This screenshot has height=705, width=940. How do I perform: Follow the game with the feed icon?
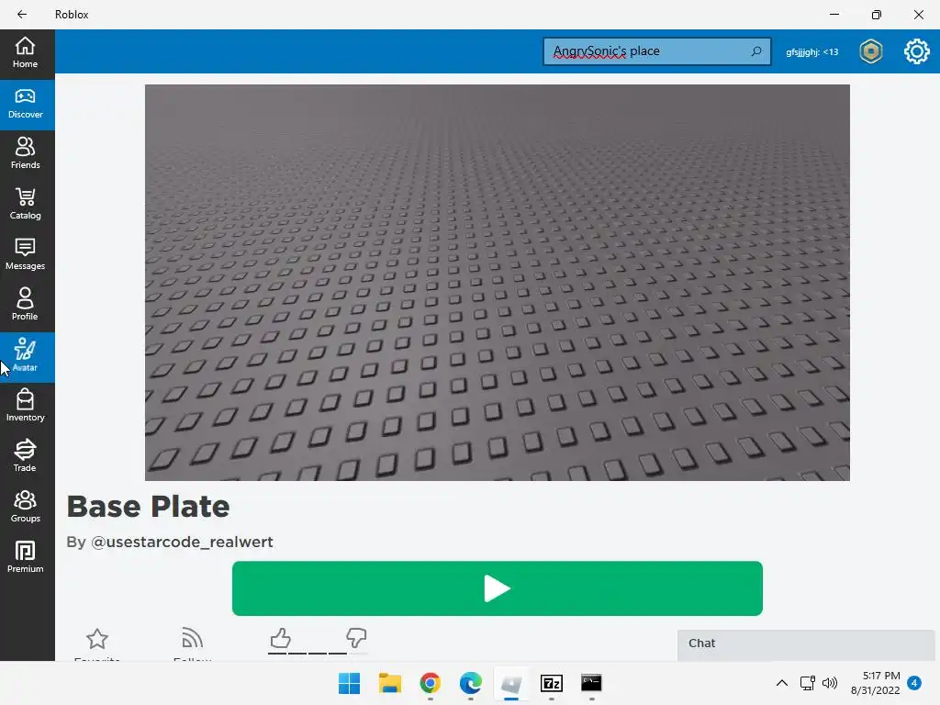coord(192,638)
